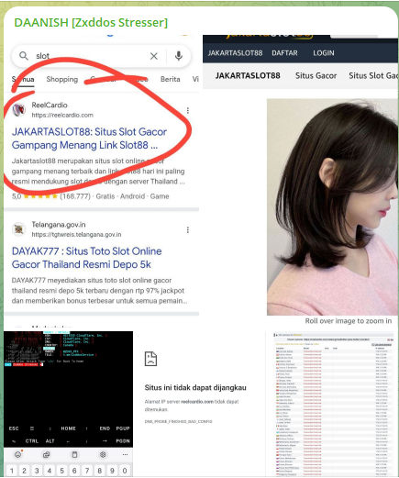Click the woman's profile product image

click(x=332, y=206)
